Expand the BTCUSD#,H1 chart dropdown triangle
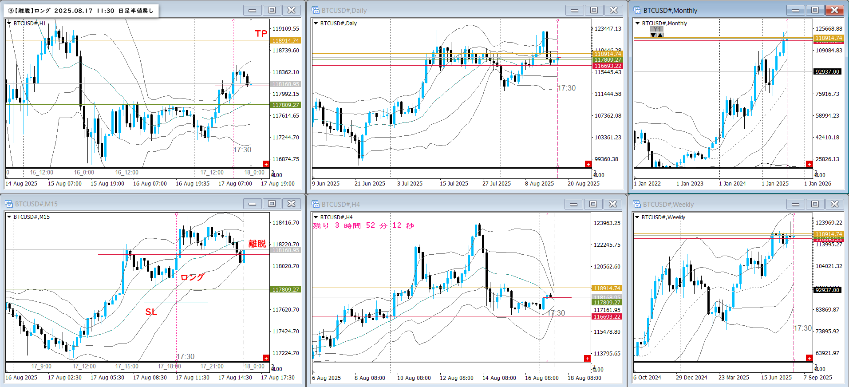This screenshot has height=387, width=849. (9, 23)
